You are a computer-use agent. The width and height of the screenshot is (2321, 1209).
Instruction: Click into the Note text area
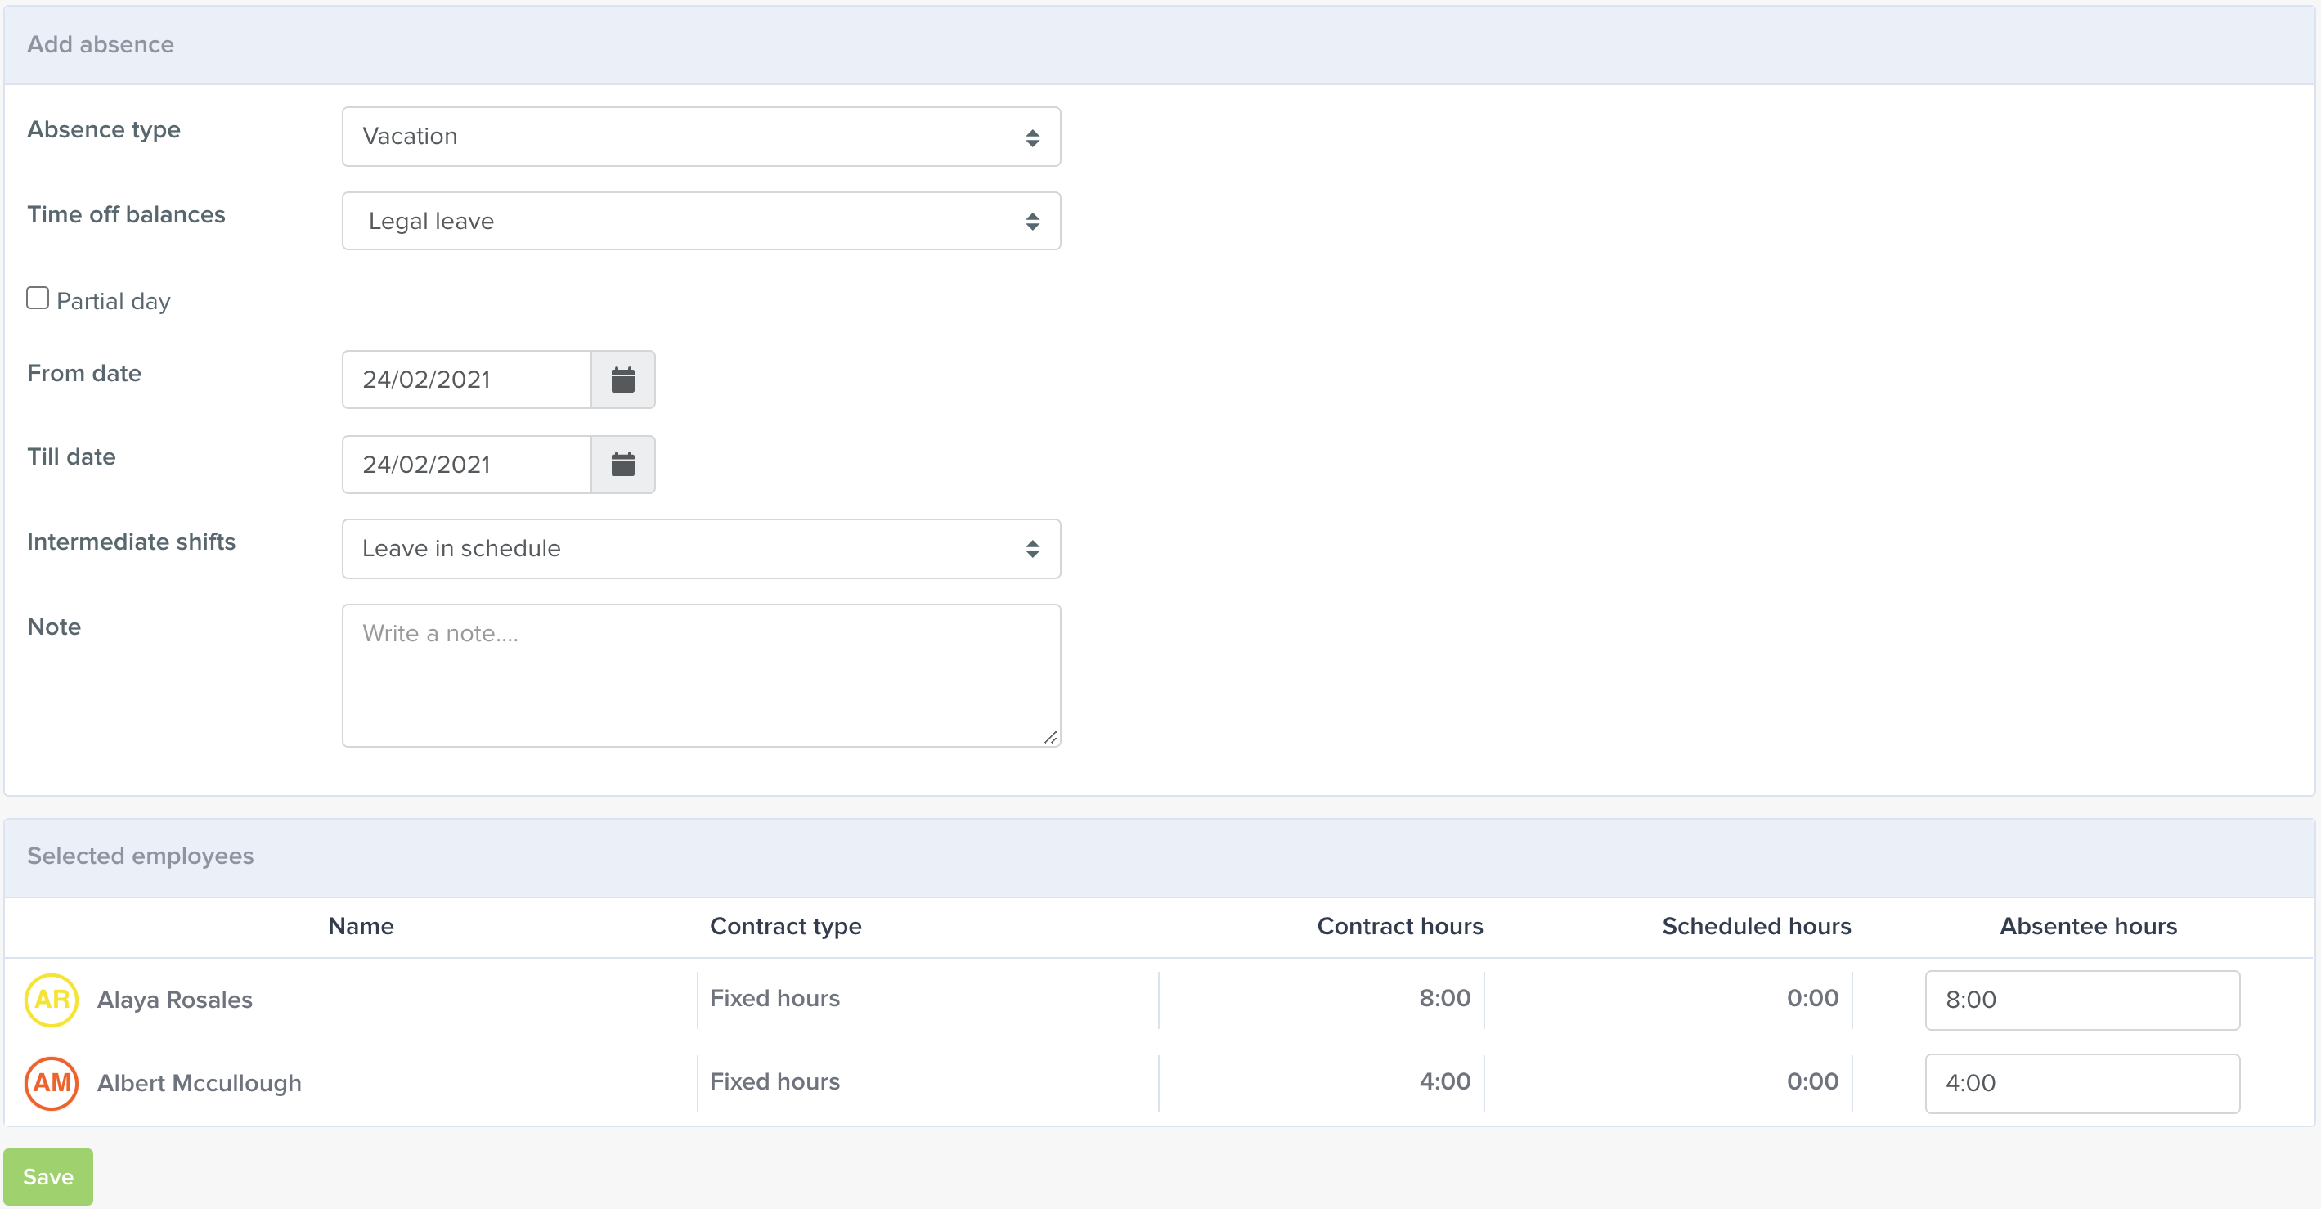pyautogui.click(x=701, y=676)
